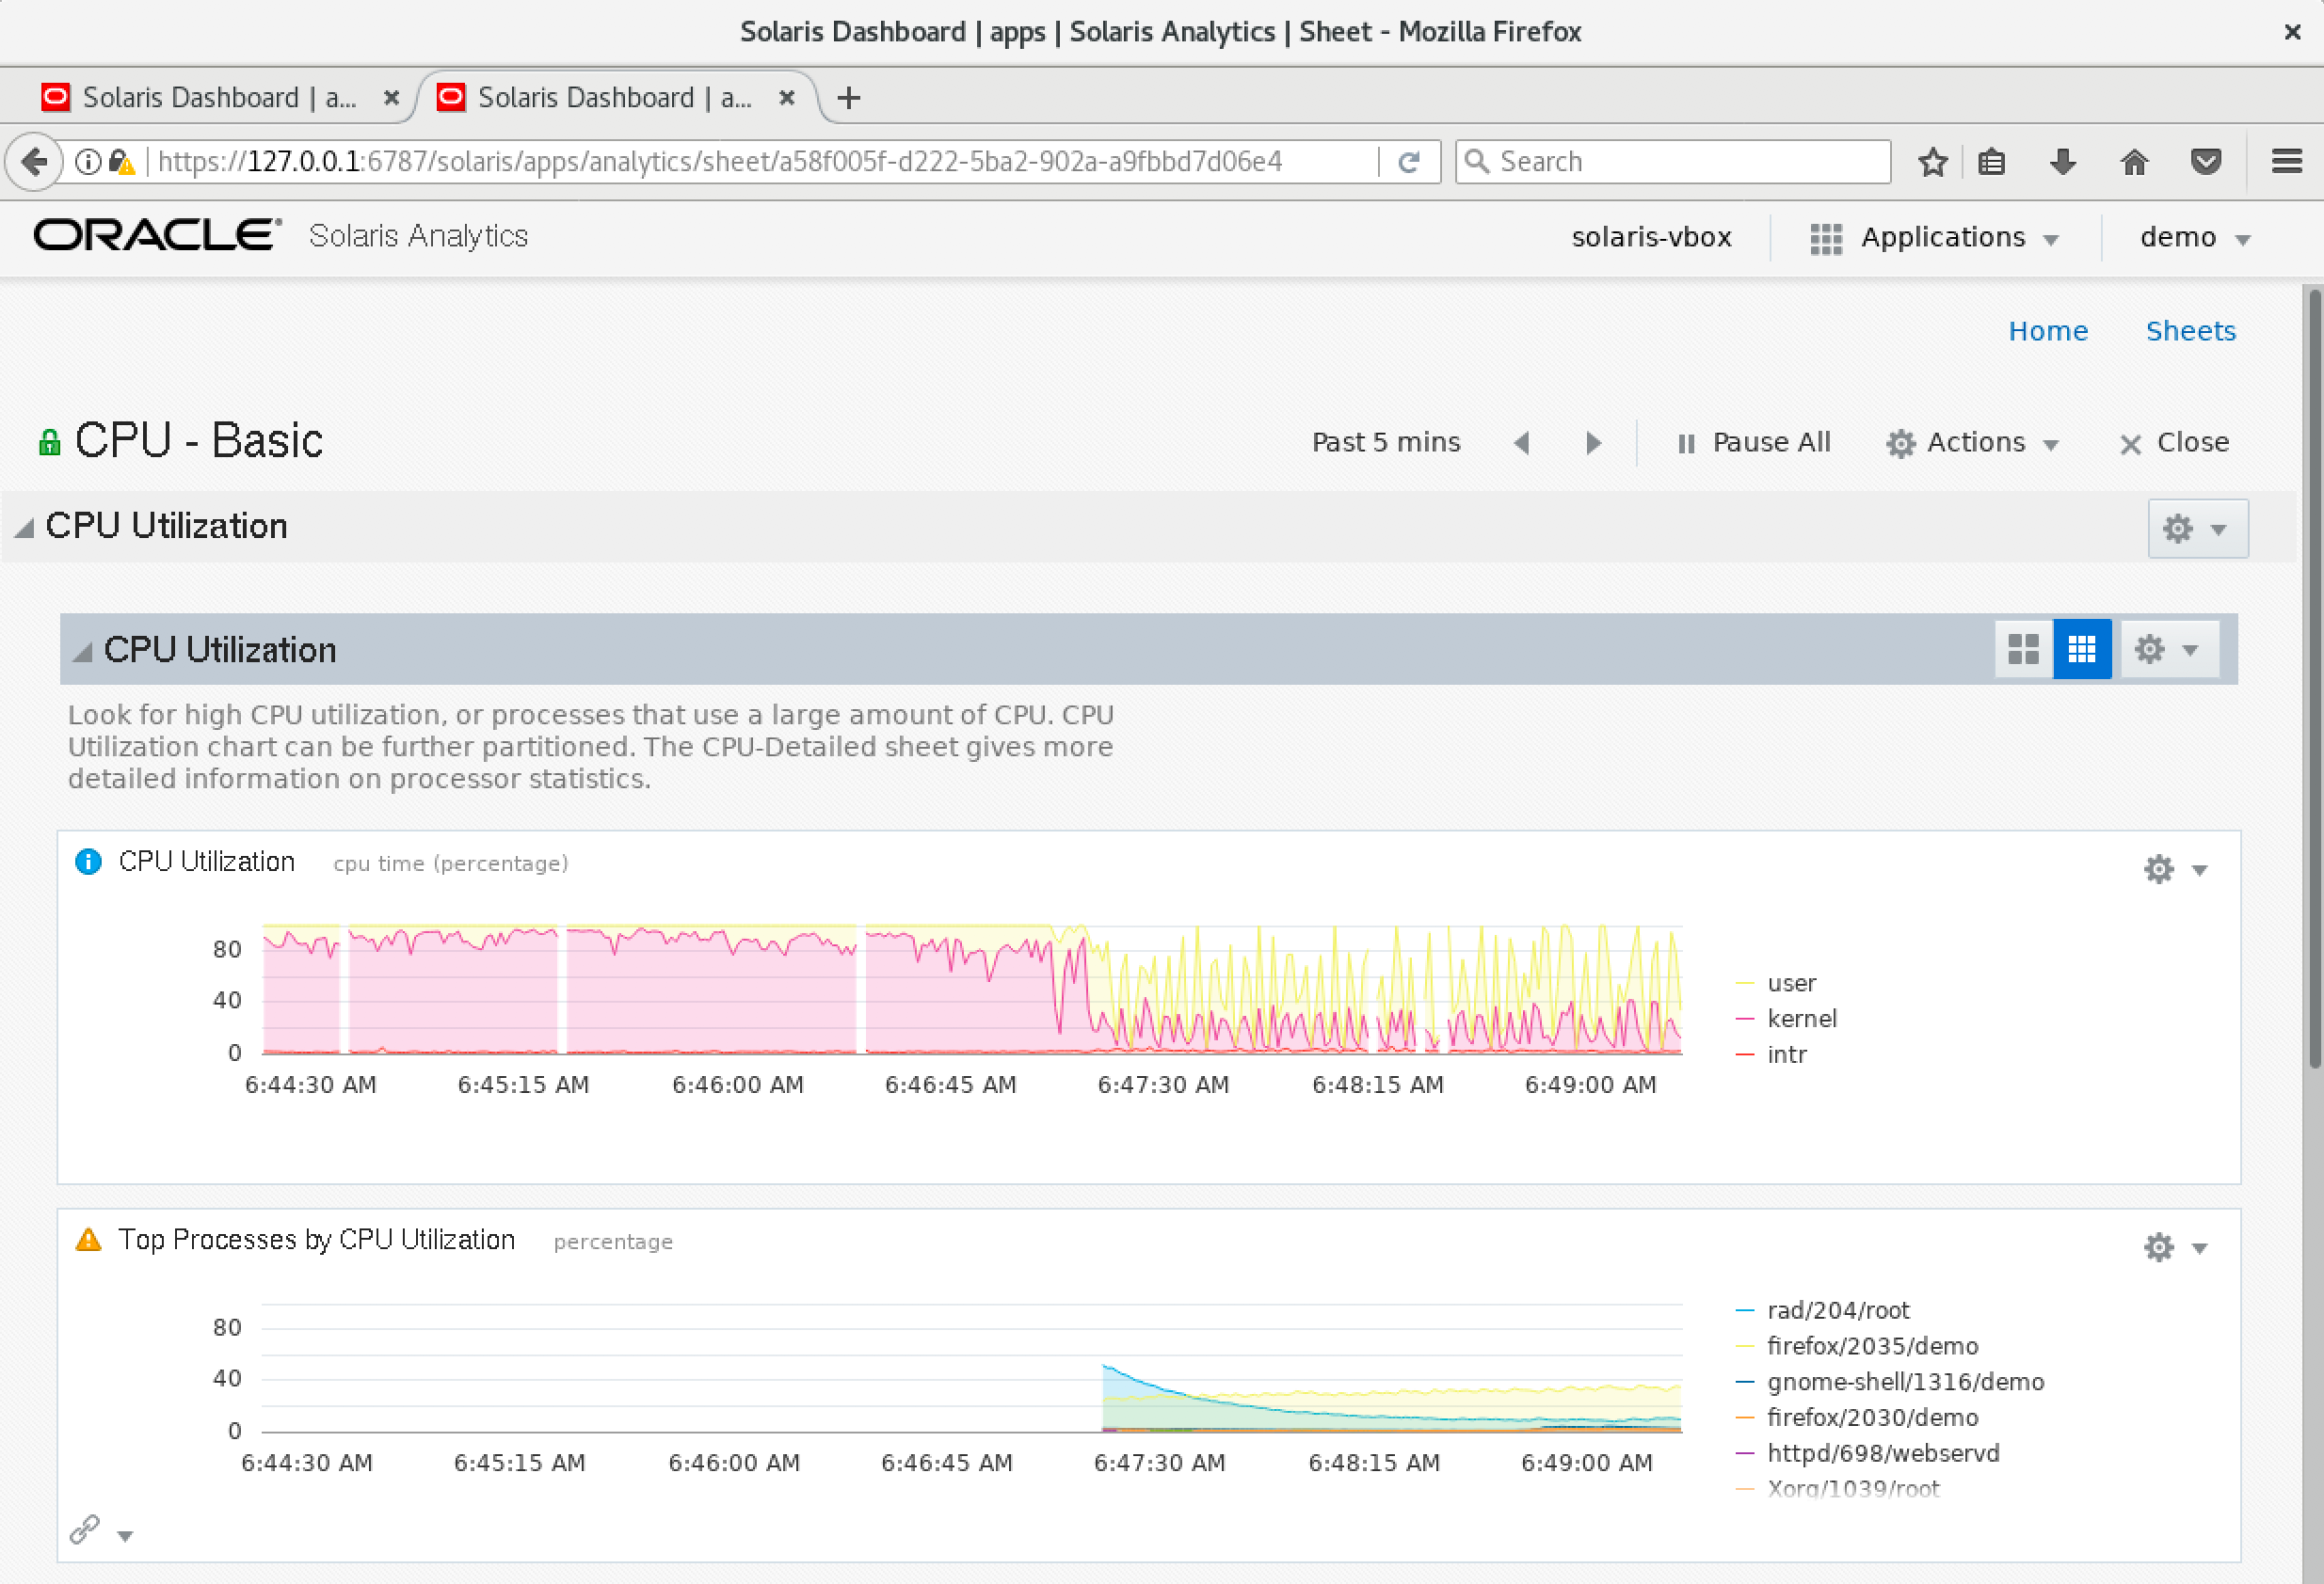
Task: Click the orange warning icon on Top Processes chart
Action: (88, 1241)
